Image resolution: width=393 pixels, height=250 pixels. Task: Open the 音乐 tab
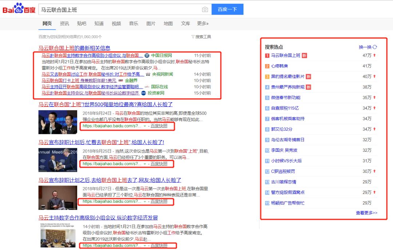pyautogui.click(x=134, y=23)
